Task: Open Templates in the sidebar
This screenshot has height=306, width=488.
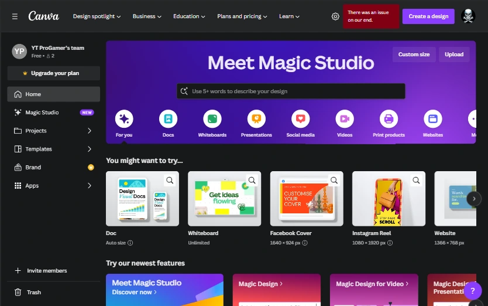Action: click(x=53, y=149)
